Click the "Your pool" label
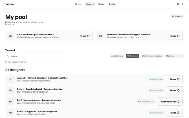This screenshot has width=189, height=118. click(10, 50)
